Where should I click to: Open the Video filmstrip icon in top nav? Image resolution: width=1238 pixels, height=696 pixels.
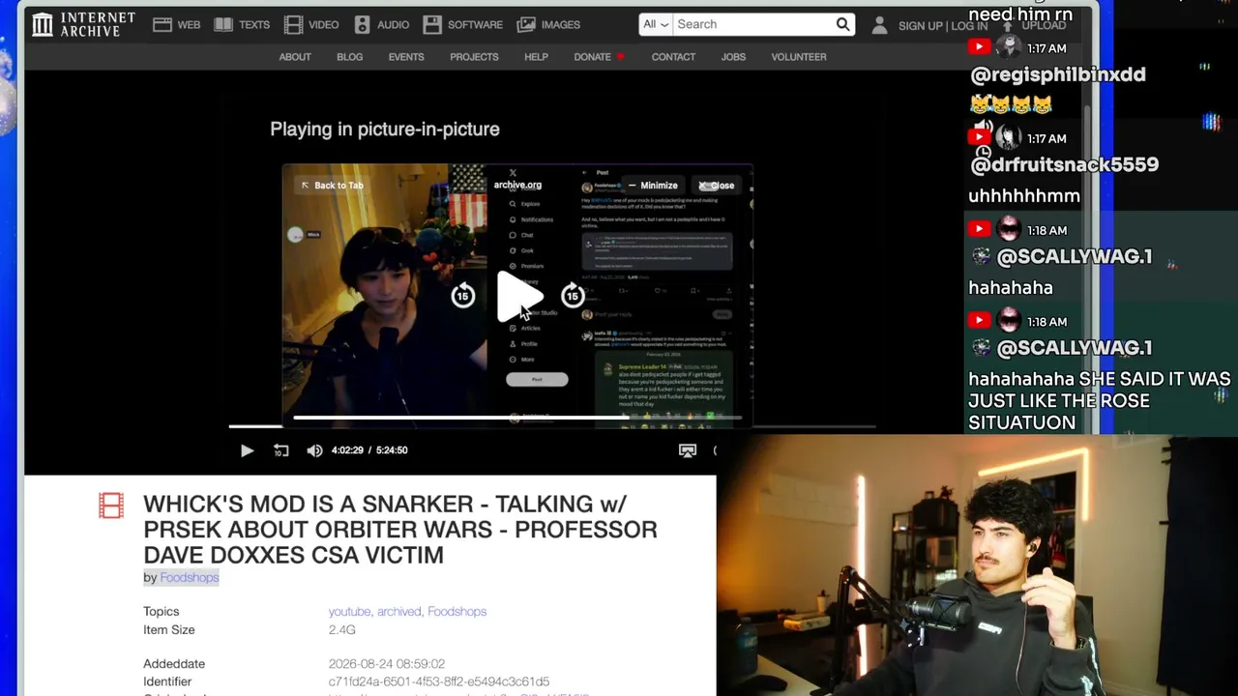pos(293,24)
